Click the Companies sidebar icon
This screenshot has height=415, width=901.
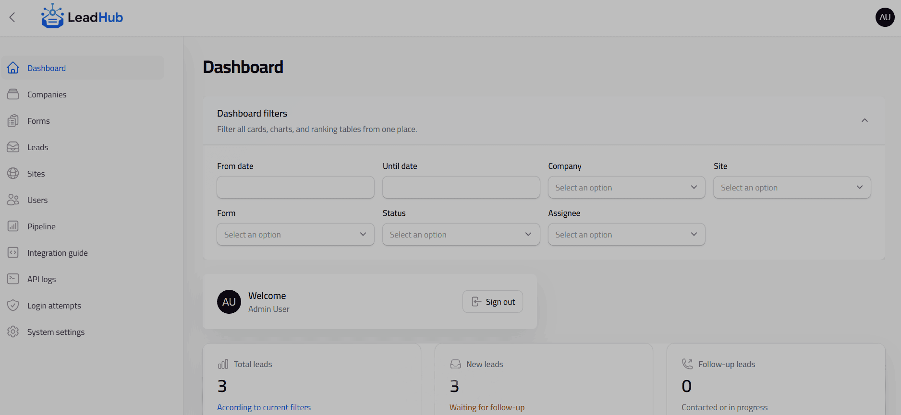click(13, 95)
